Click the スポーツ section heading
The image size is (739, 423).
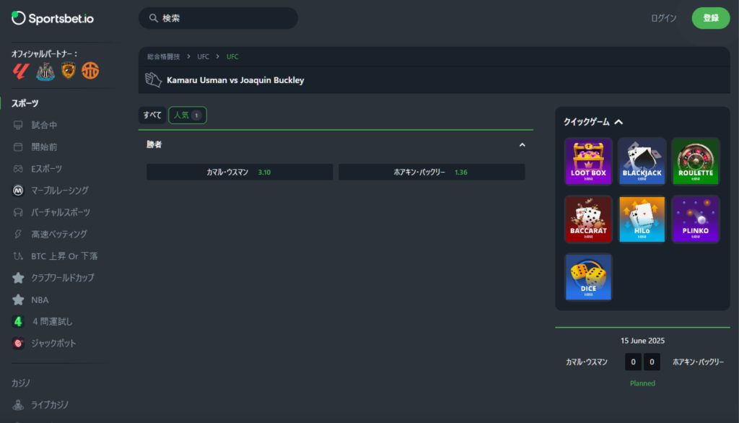pyautogui.click(x=25, y=103)
